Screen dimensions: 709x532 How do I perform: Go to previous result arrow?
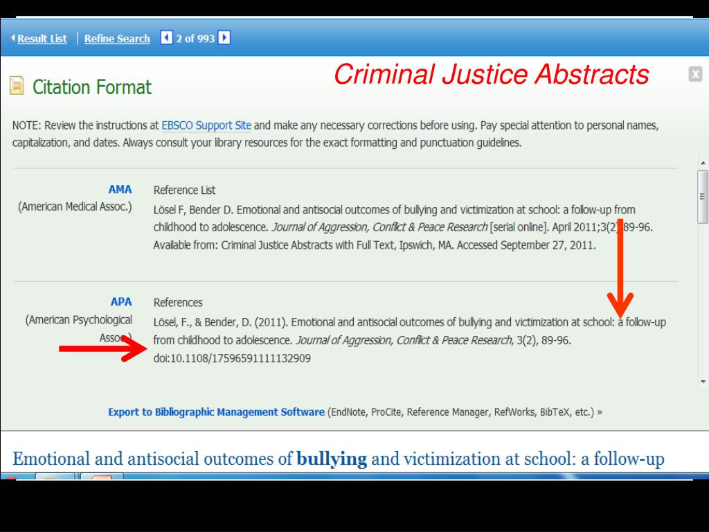[x=166, y=37]
